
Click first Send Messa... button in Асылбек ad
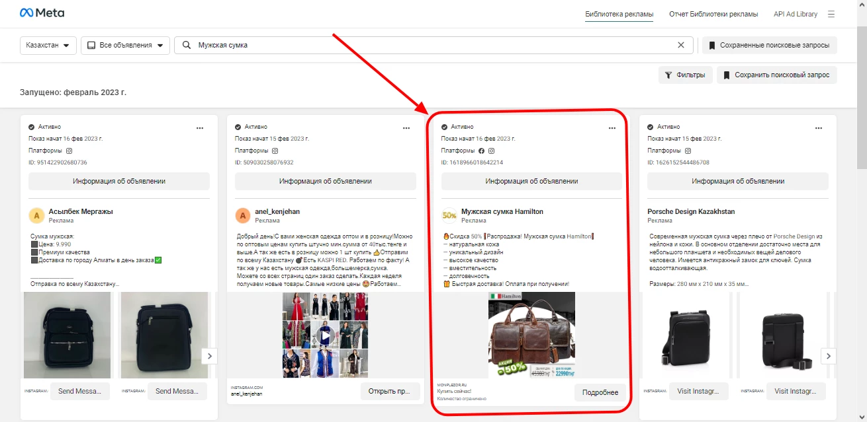[x=80, y=391]
